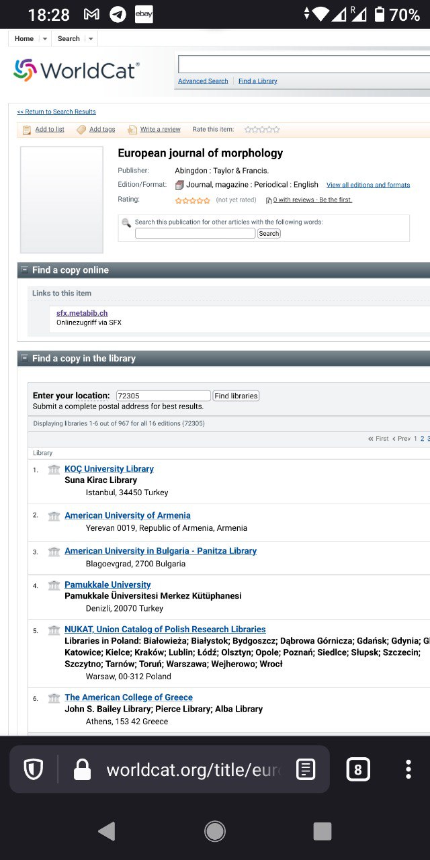Viewport: 430px width, 860px height.
Task: Open KOÇ University Library link
Action: pos(110,469)
